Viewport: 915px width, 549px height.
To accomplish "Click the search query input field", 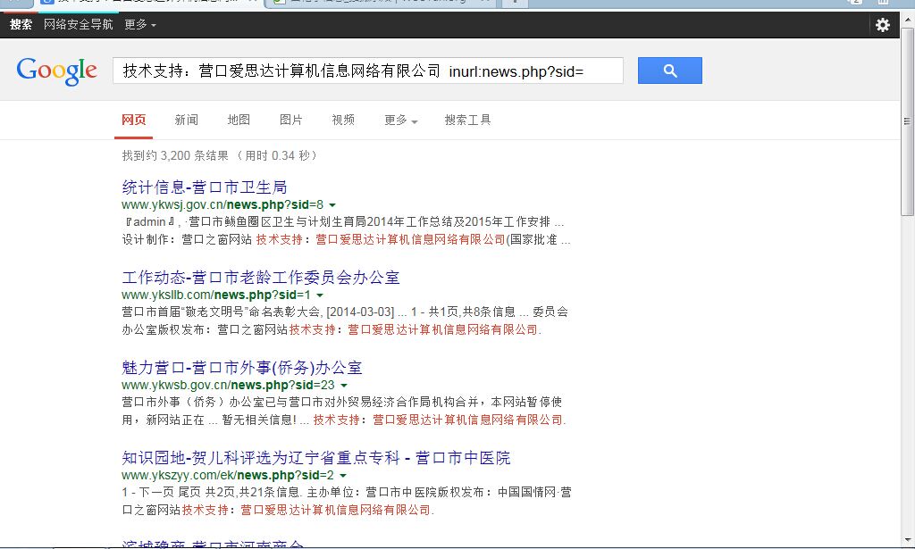I will click(x=367, y=71).
